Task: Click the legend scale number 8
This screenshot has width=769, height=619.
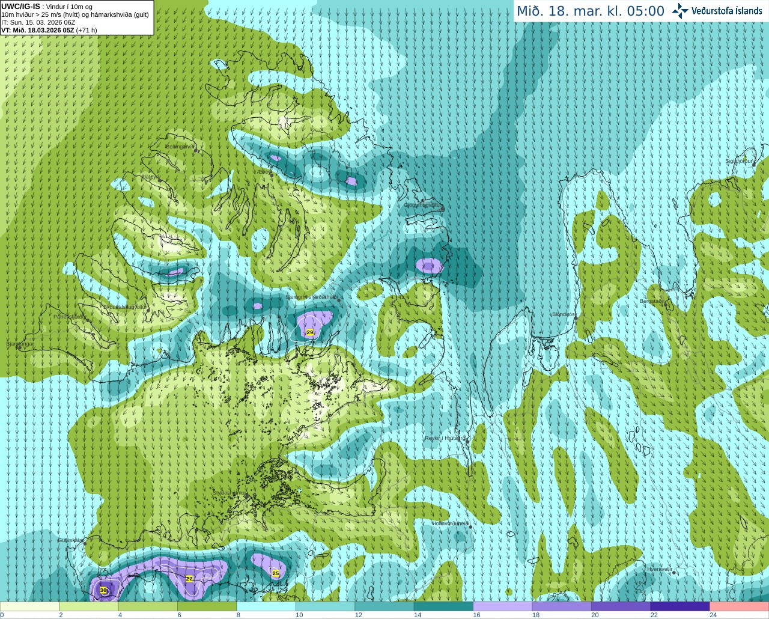Action: pos(239,615)
